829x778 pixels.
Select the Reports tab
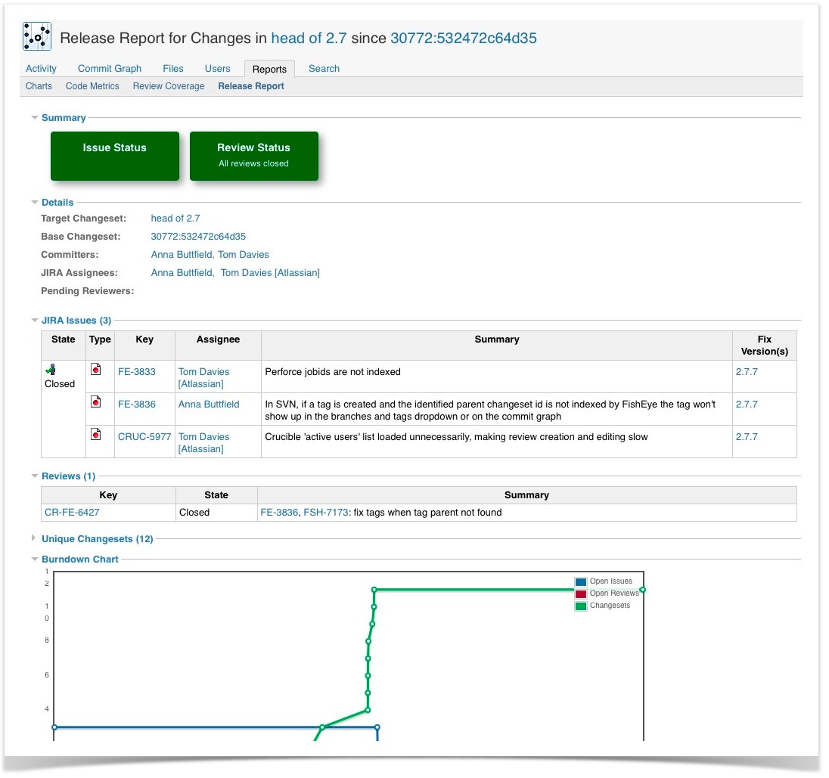[x=269, y=70]
